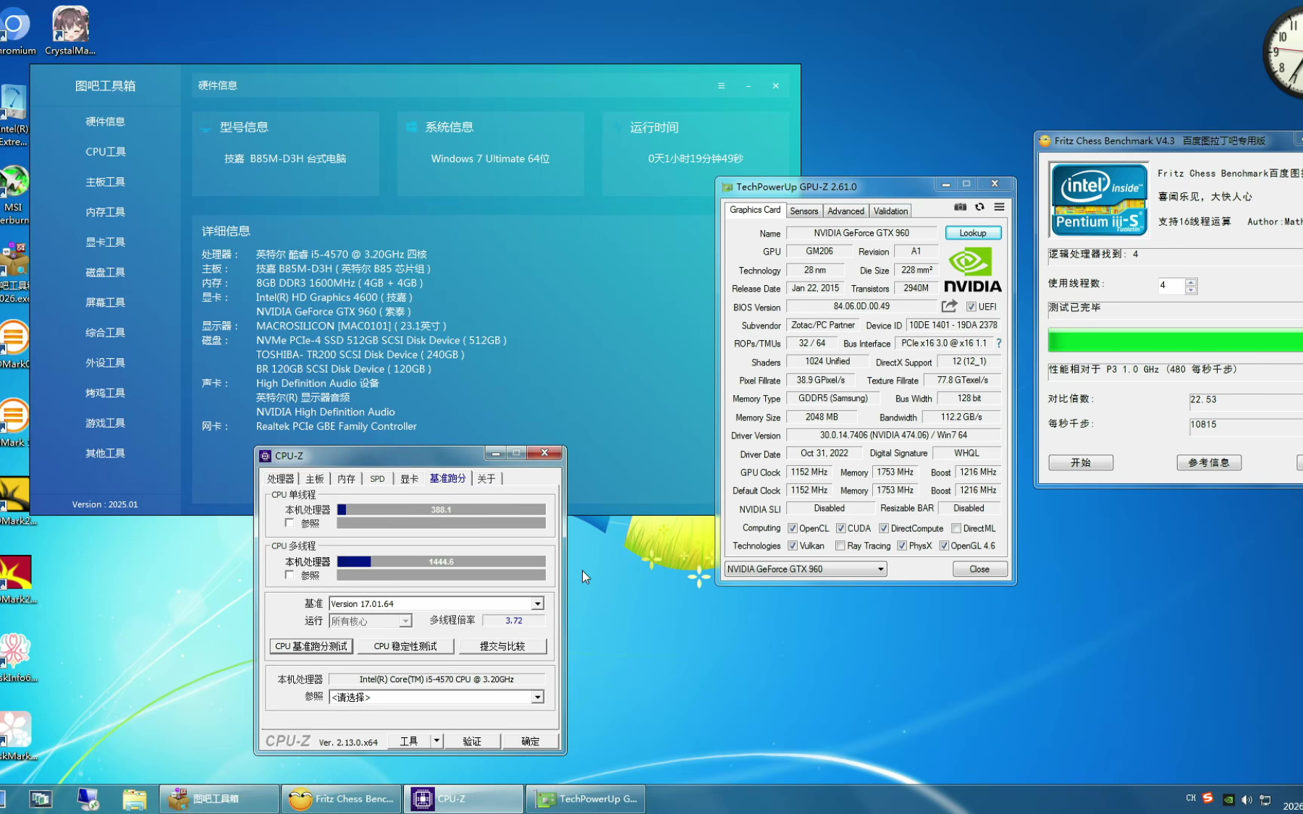Click the NVIDIA tray icon
This screenshot has width=1303, height=814.
pos(1228,800)
